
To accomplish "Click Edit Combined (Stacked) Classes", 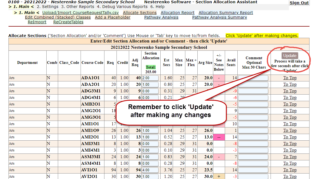I will tap(58, 17).
